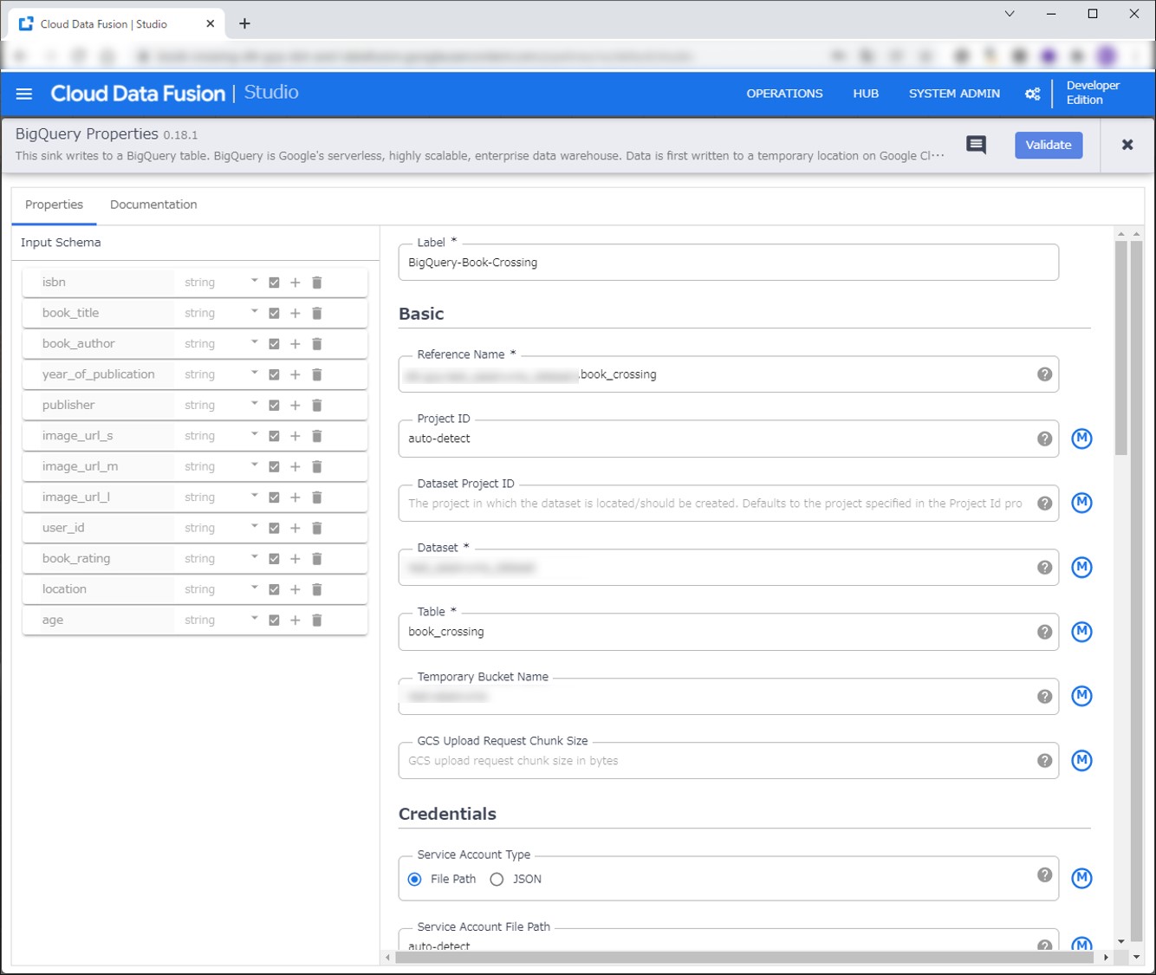Select JSON service account type
This screenshot has height=975, width=1156.
[x=497, y=879]
